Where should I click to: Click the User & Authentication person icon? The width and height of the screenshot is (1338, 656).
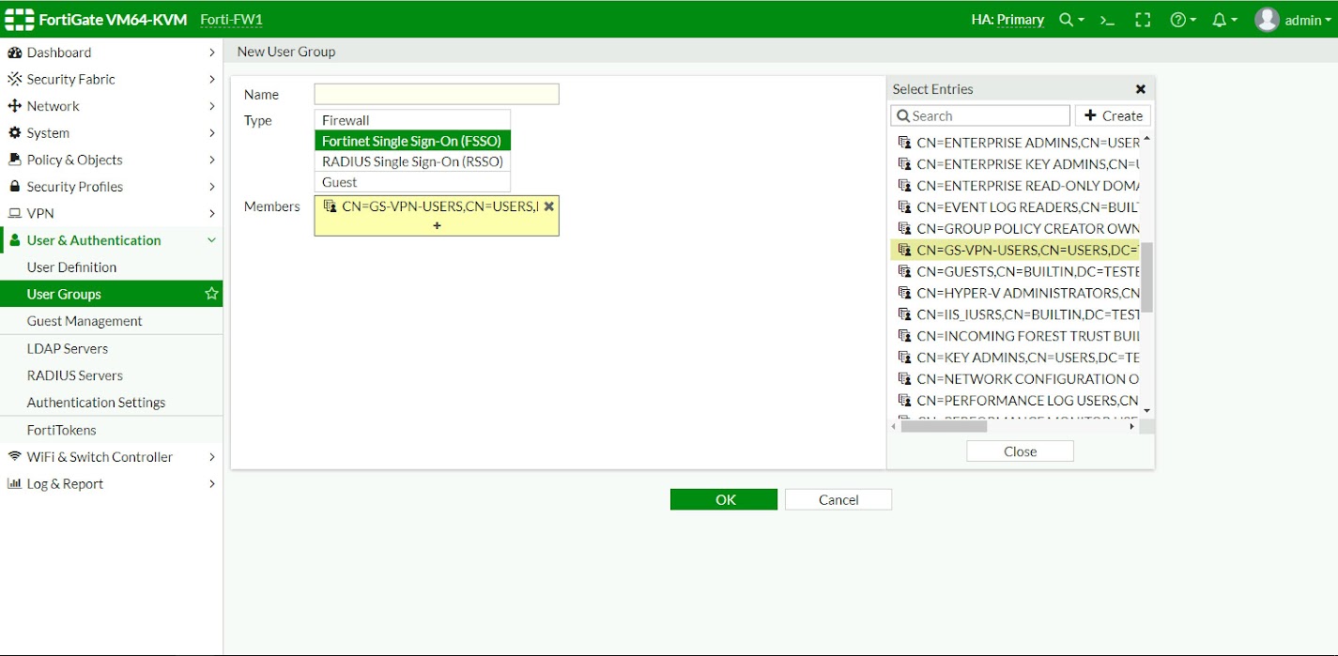(x=14, y=240)
